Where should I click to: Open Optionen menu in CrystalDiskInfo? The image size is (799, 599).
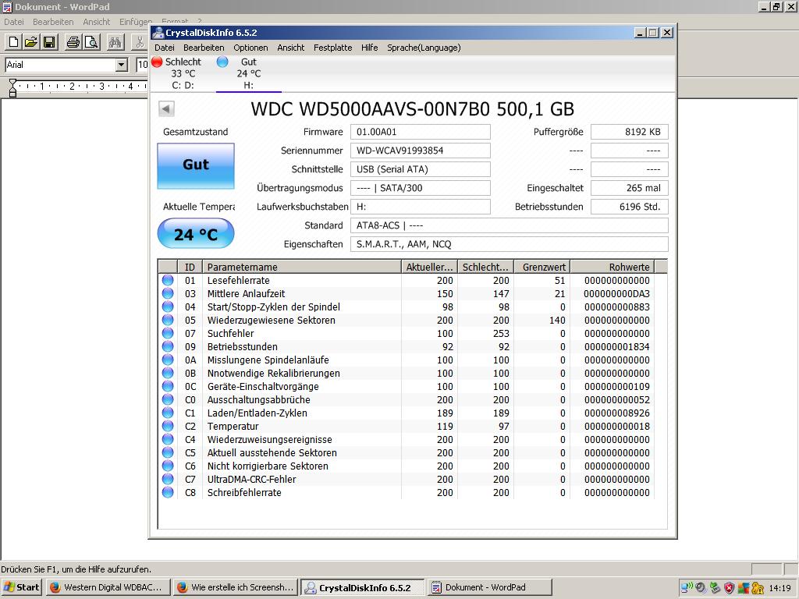[x=250, y=48]
